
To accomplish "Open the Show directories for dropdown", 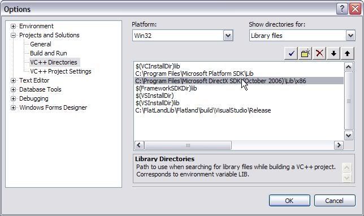I will pyautogui.click(x=350, y=36).
